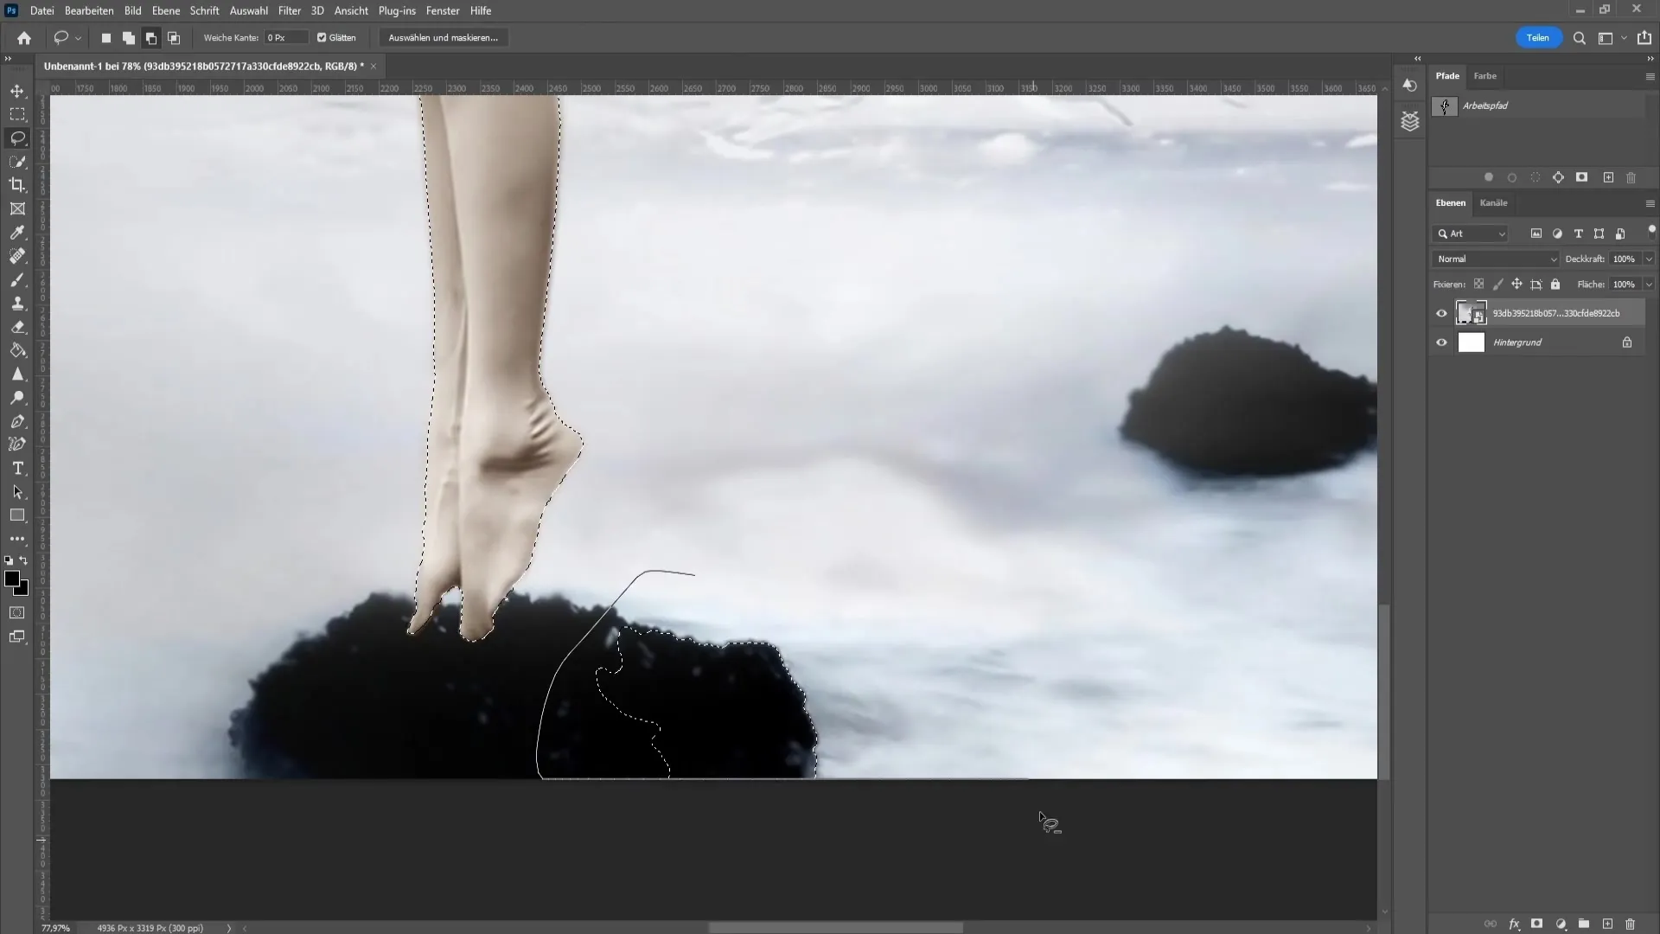Click Auswählen und maskieren button
The height and width of the screenshot is (934, 1660).
443,38
